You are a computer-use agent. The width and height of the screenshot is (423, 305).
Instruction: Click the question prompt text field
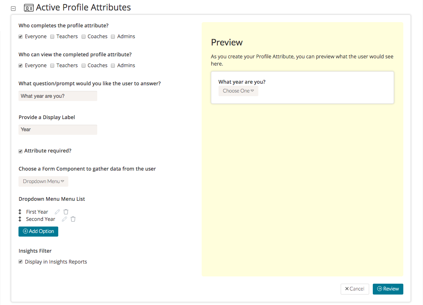(x=58, y=96)
